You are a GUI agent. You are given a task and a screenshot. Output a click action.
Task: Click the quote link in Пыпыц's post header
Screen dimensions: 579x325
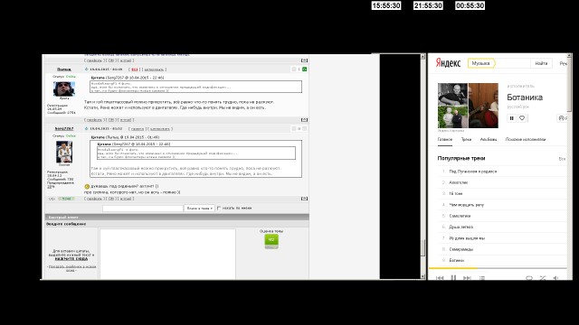click(154, 70)
